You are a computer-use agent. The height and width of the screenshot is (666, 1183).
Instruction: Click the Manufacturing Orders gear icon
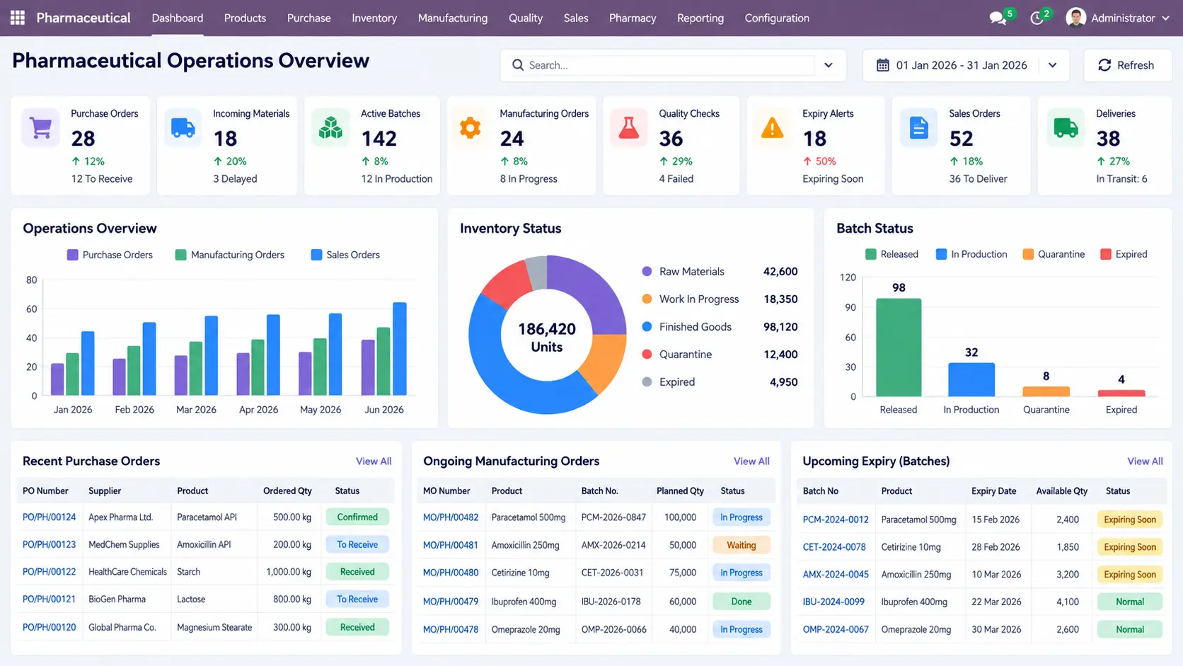(470, 128)
